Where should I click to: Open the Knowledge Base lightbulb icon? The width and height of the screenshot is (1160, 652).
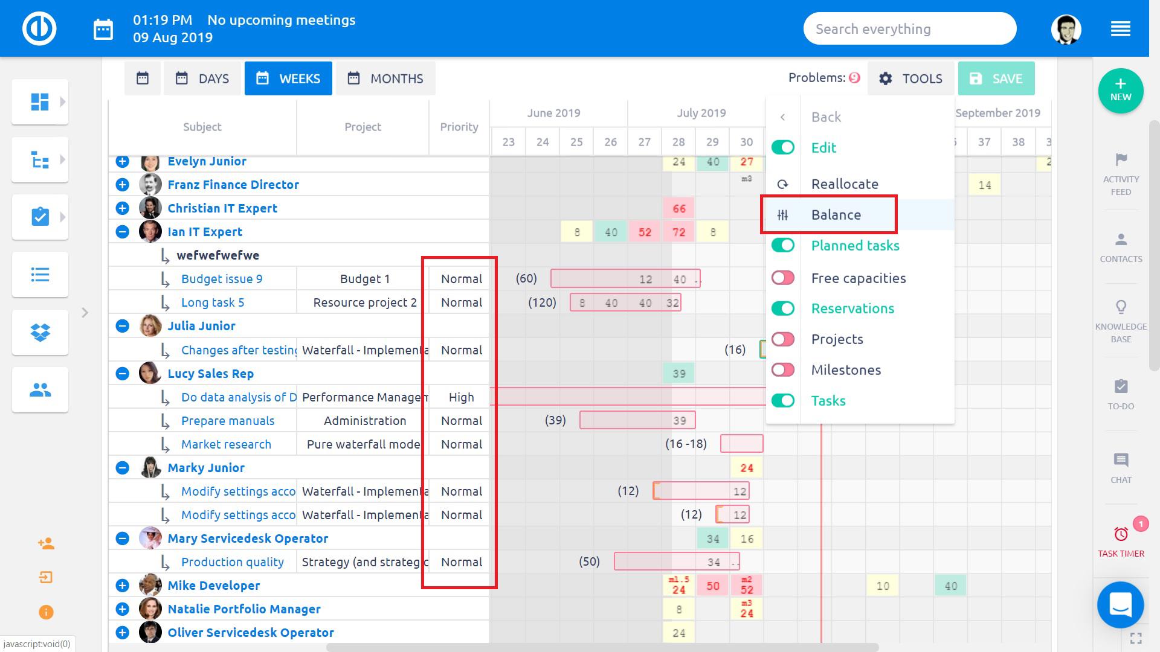(1121, 307)
